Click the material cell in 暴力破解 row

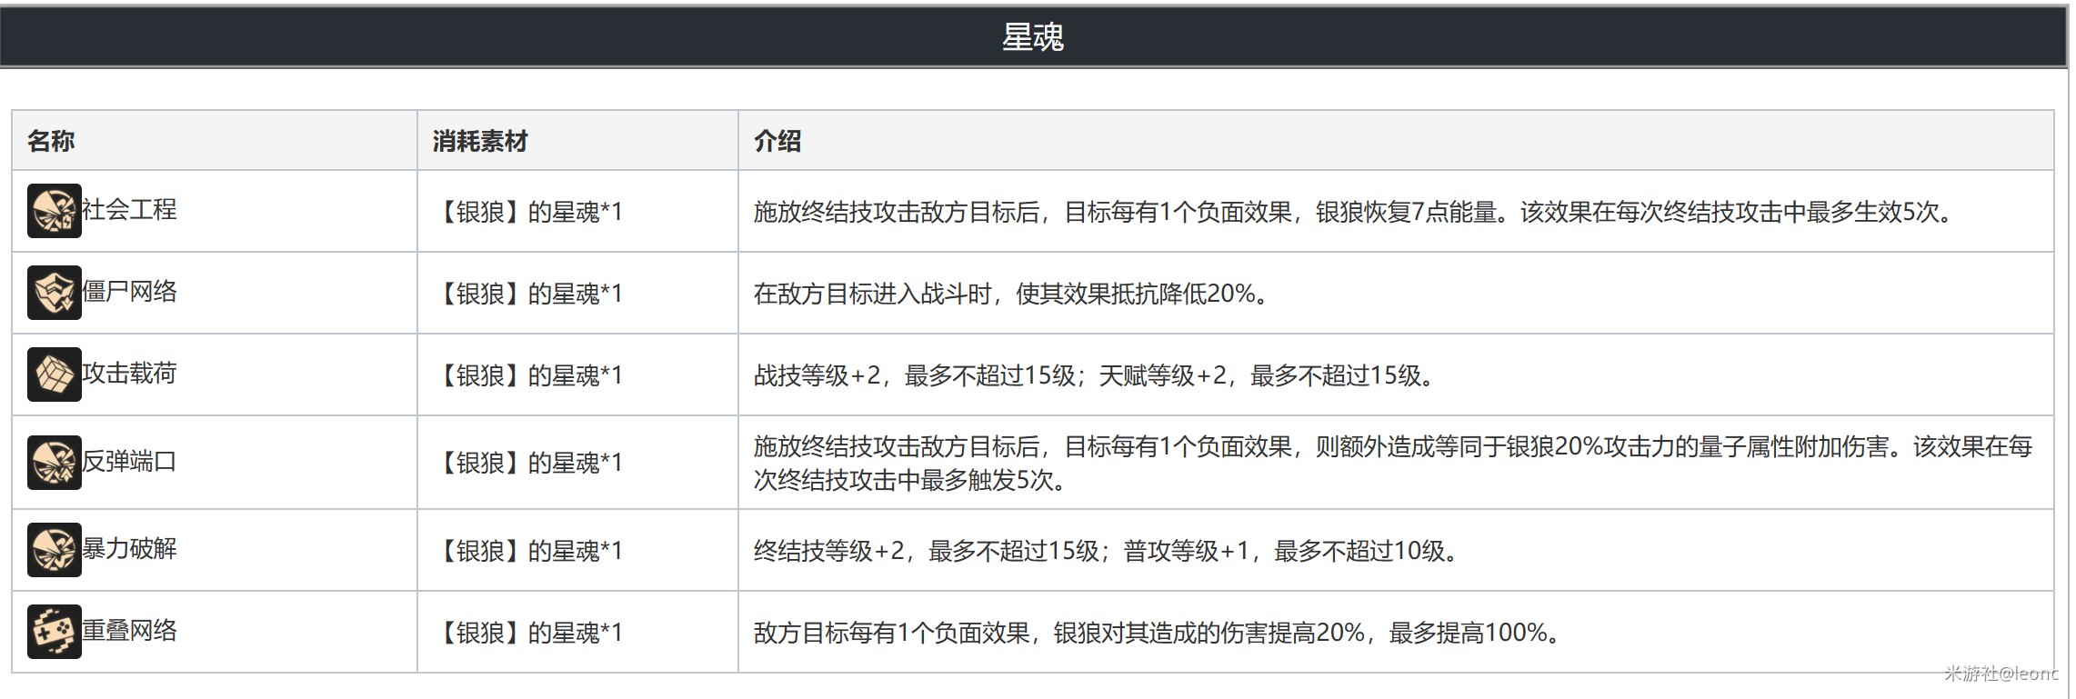(577, 550)
